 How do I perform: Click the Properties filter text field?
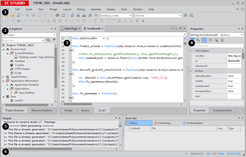[x=217, y=46]
